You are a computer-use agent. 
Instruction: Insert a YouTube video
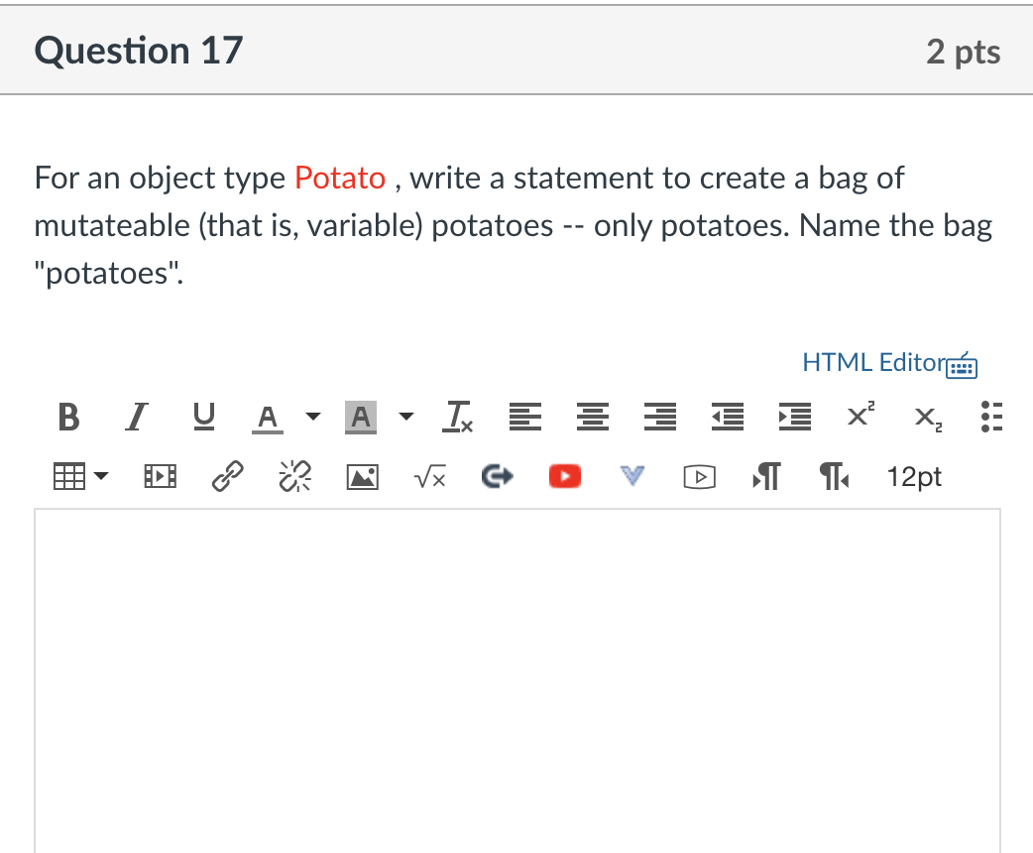pyautogui.click(x=565, y=476)
